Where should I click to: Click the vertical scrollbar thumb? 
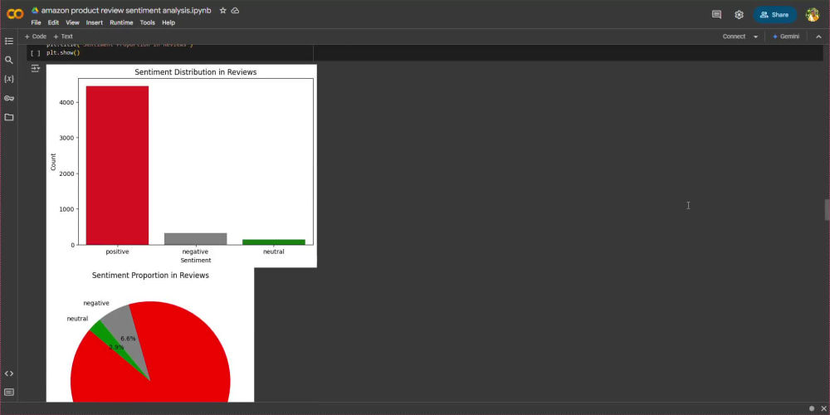pyautogui.click(x=827, y=210)
